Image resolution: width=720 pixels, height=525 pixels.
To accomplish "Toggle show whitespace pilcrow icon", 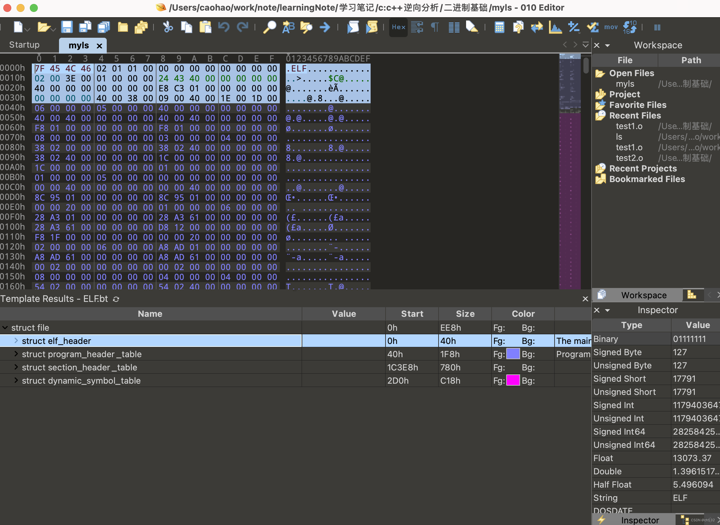I will [x=435, y=27].
